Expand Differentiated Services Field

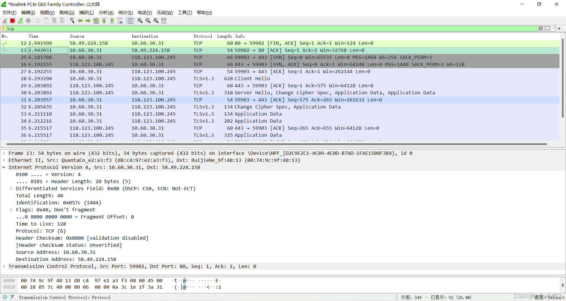tap(11, 188)
